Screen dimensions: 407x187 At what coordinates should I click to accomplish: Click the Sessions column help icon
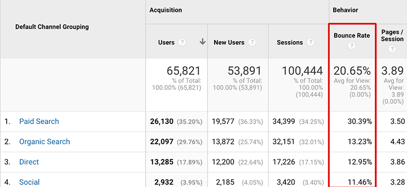(310, 42)
